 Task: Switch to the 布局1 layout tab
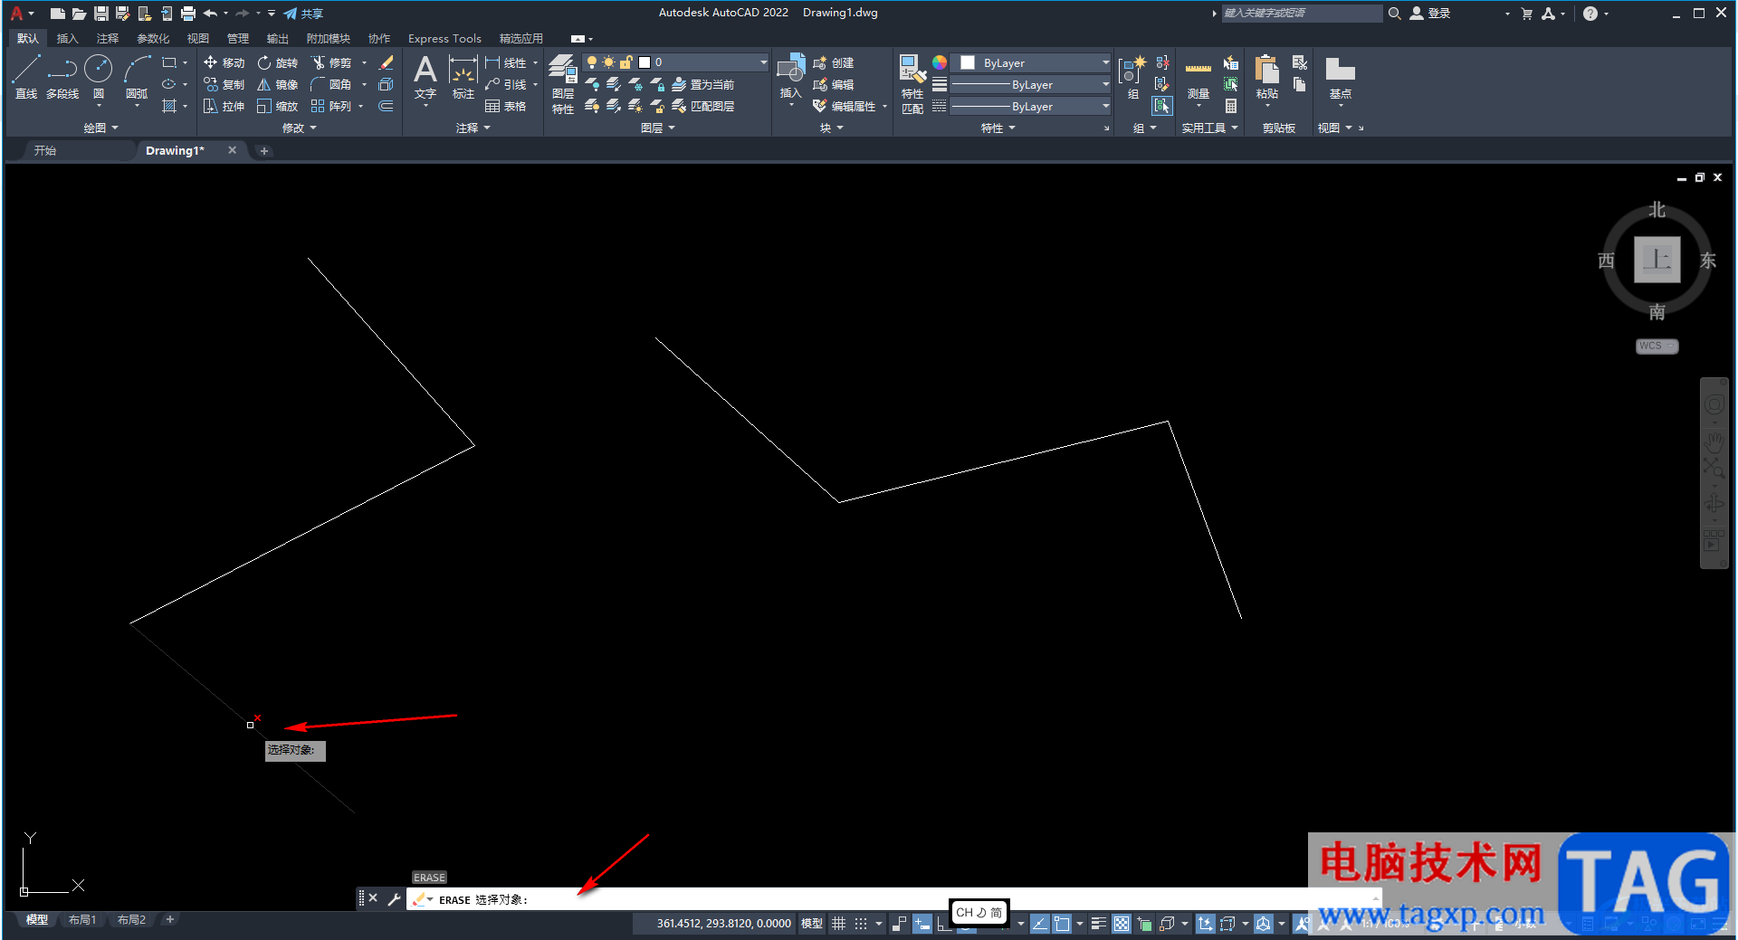pyautogui.click(x=82, y=919)
